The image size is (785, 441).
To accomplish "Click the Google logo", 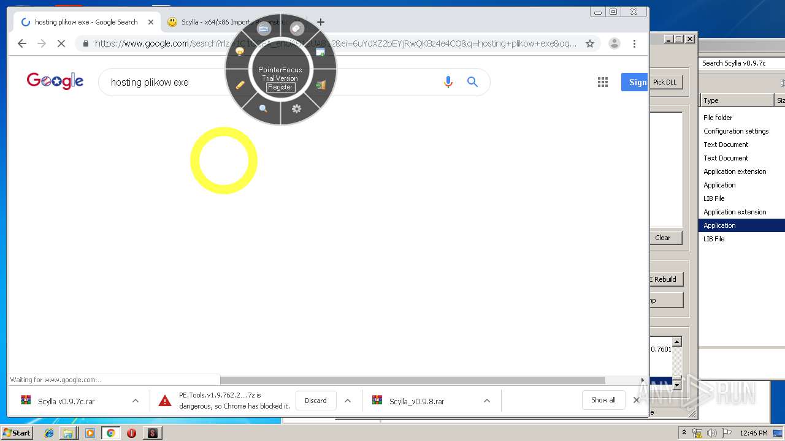I will click(55, 81).
